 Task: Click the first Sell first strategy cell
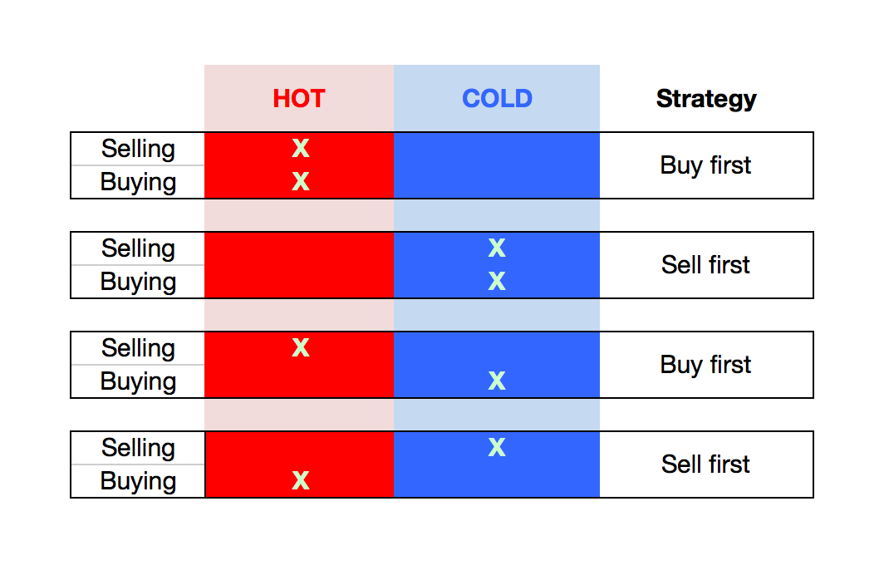706,265
